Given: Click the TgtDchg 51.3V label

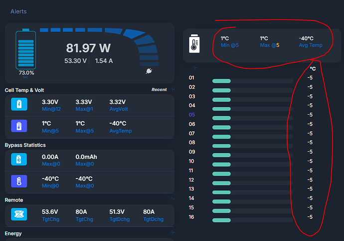Looking at the screenshot, I should coord(119,219).
